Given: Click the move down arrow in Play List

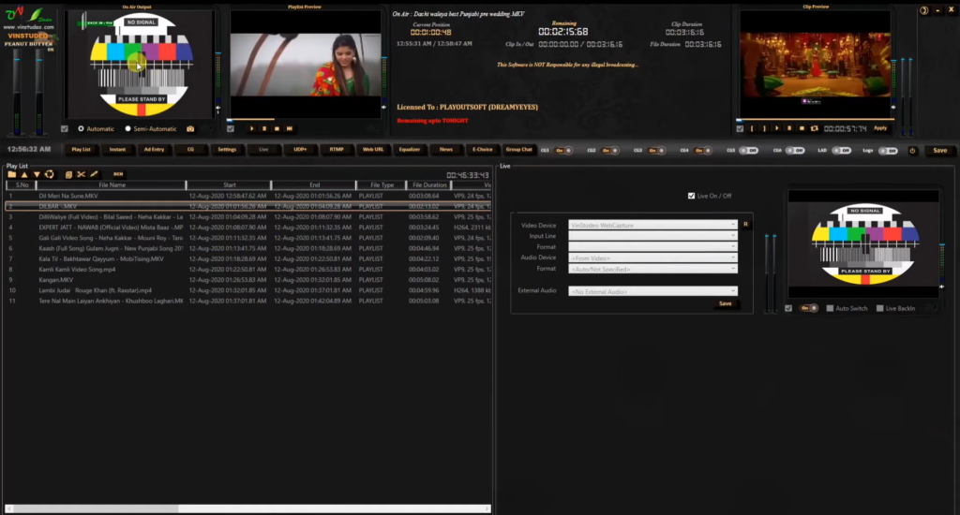Looking at the screenshot, I should click(x=37, y=174).
